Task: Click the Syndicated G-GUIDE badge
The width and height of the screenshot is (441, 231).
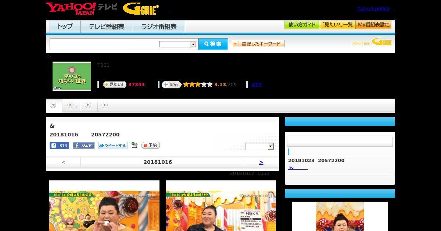Action: (x=372, y=42)
